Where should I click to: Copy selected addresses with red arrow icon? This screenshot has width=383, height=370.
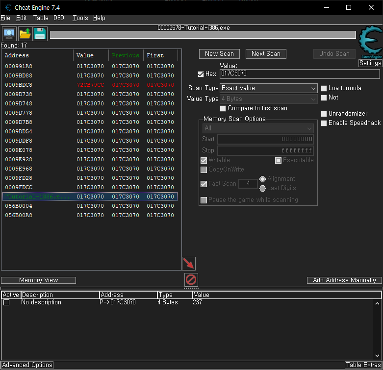point(189,263)
